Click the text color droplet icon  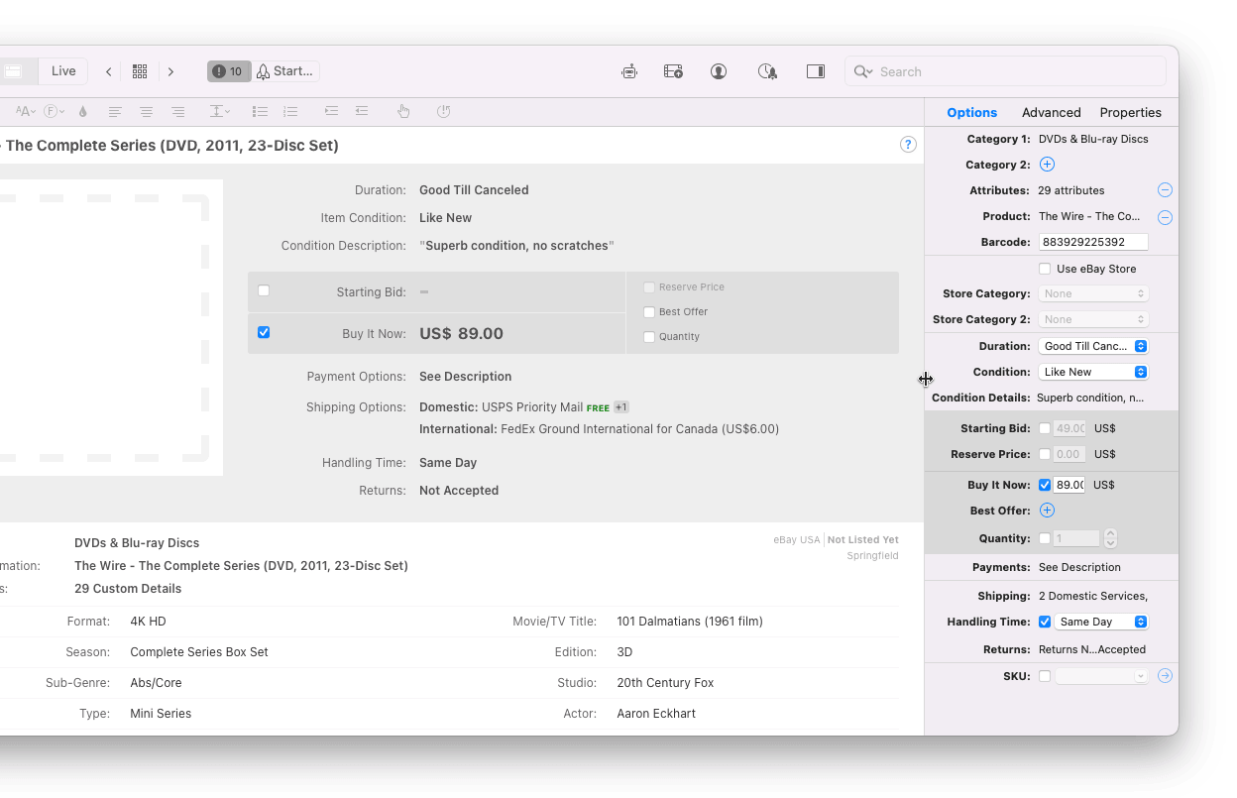83,112
